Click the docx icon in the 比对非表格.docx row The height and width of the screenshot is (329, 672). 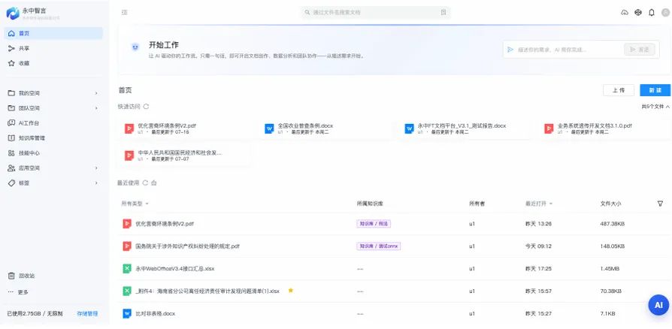(127, 313)
